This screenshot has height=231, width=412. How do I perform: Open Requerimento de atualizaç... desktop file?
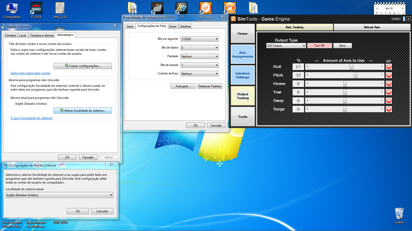tap(36, 224)
